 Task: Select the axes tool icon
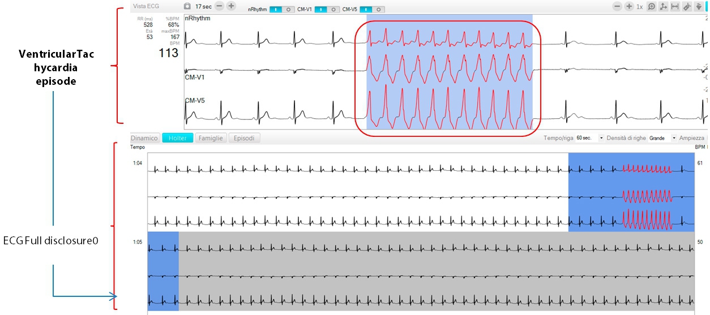(x=663, y=7)
